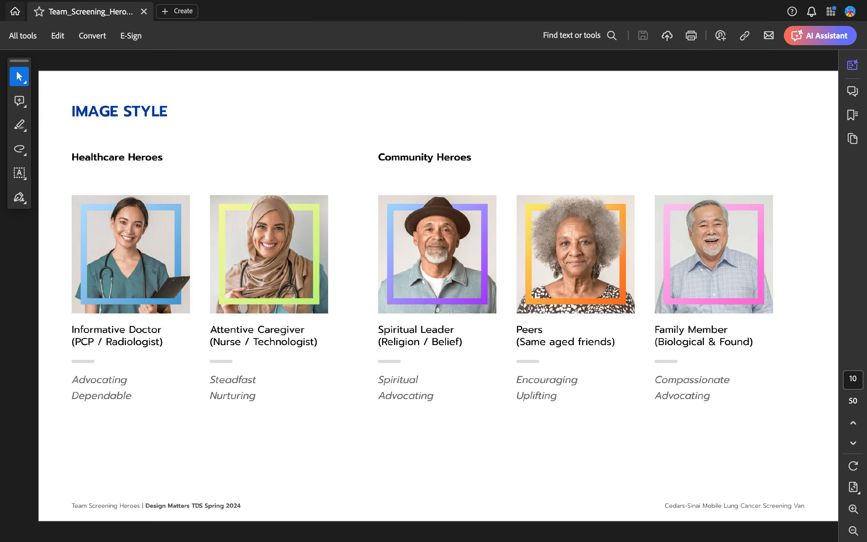Open the fill and sign pen tool

(x=19, y=197)
